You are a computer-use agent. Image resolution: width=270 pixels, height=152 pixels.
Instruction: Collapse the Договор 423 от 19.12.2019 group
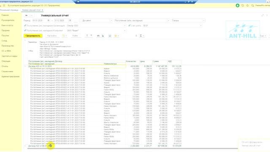[x=25, y=66]
